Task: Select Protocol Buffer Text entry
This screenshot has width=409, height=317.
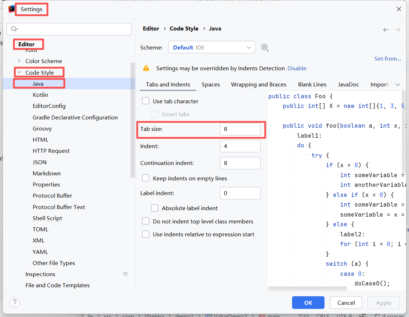Action: coord(59,207)
